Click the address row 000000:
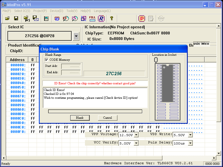Viewport: 223px width, 167px height. tap(18, 65)
